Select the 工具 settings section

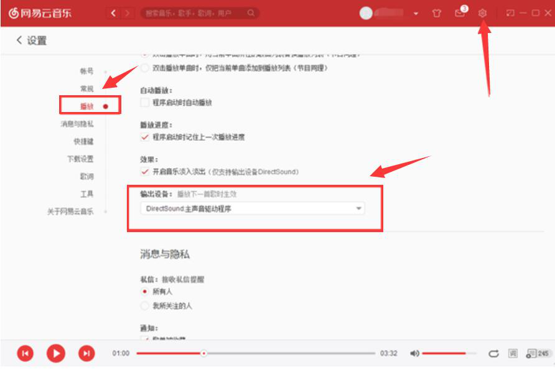tap(86, 194)
